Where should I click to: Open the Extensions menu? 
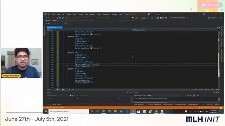[x=106, y=14]
